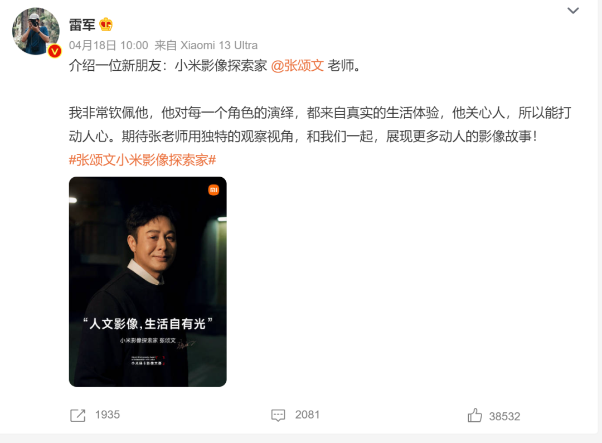602x443 pixels.
Task: Click the comment count 2081
Action: [x=307, y=415]
